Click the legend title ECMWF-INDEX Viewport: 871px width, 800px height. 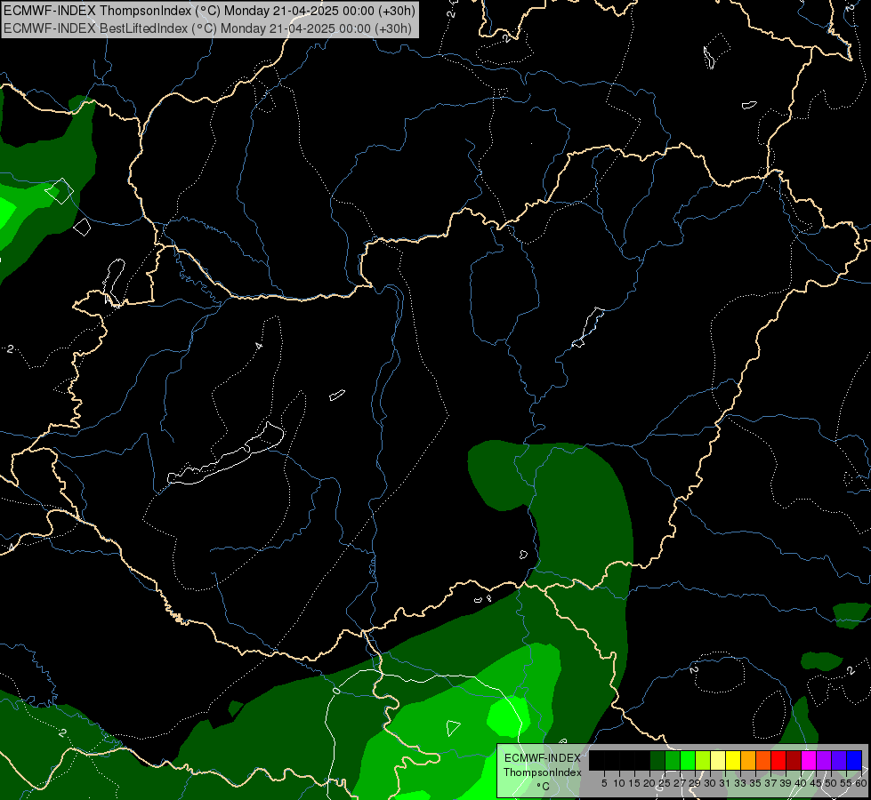point(542,758)
